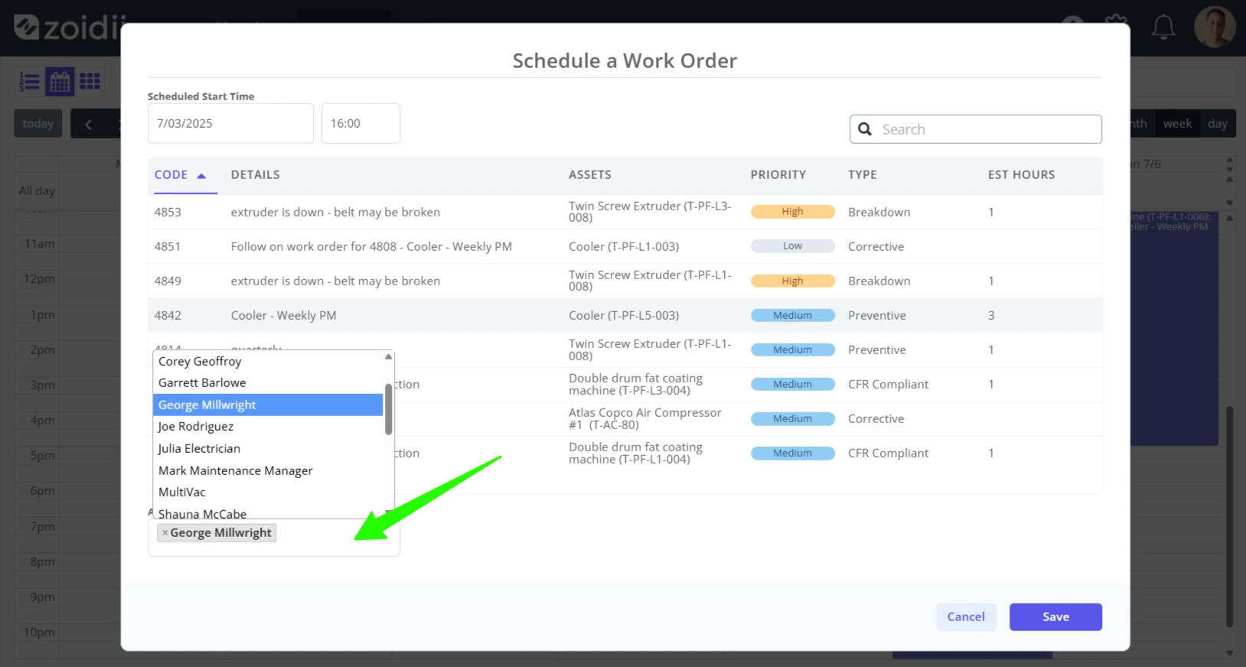1246x667 pixels.
Task: Switch to grid view icon
Action: click(90, 81)
